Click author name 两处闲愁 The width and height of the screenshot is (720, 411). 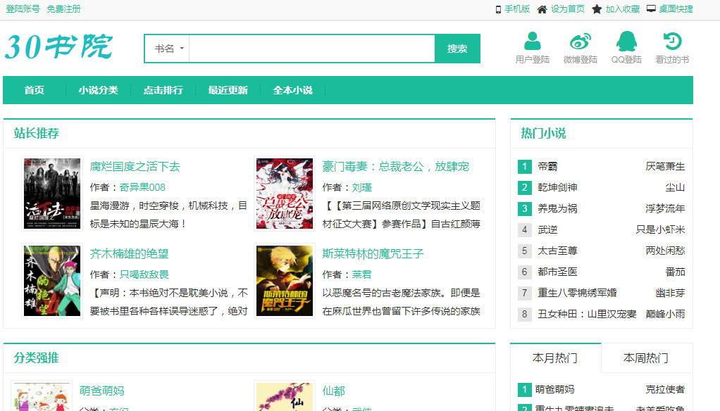[x=665, y=251]
